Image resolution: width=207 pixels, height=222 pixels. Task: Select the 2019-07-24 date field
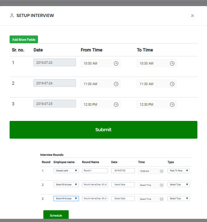click(x=55, y=83)
